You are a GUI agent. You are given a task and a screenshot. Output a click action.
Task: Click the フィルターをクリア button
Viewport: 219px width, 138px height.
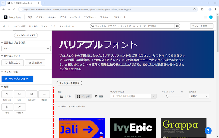26,35
